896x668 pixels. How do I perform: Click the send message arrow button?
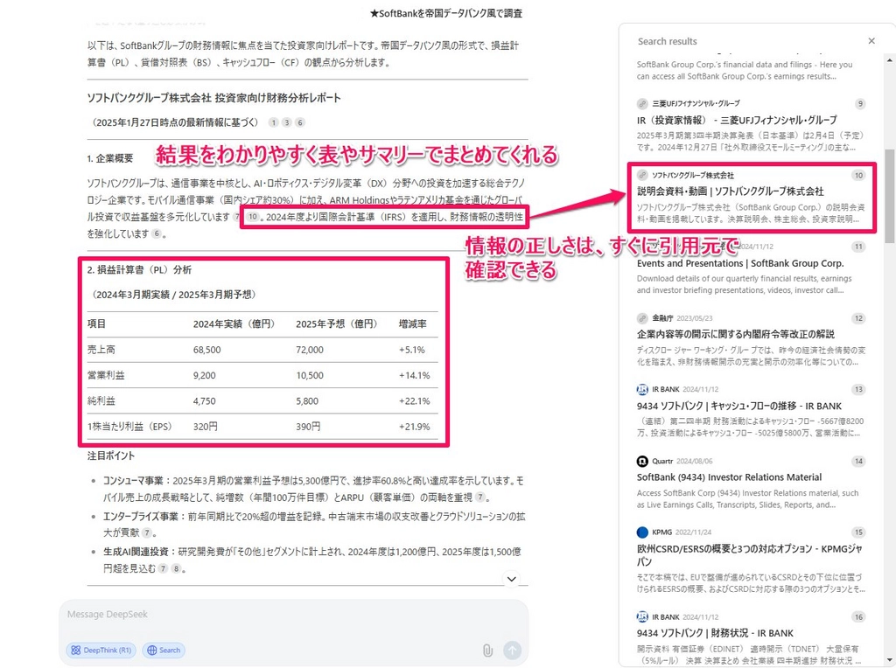tap(512, 651)
